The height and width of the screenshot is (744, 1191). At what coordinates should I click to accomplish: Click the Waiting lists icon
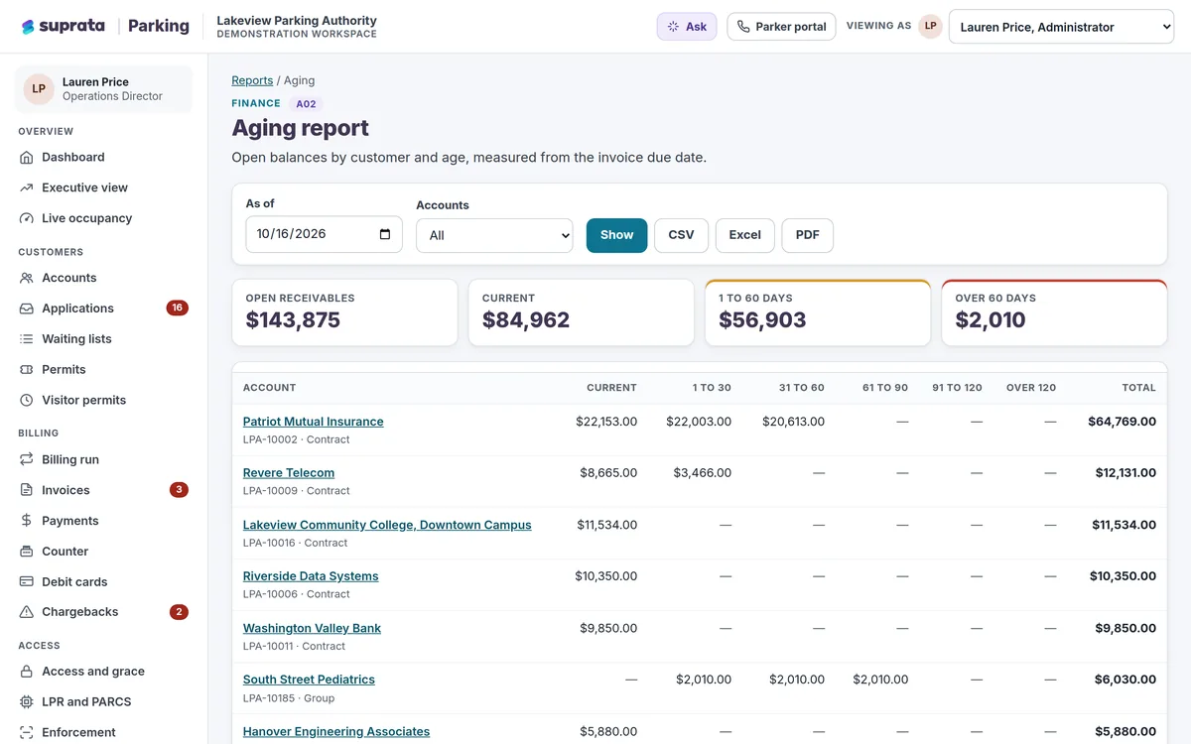[27, 339]
